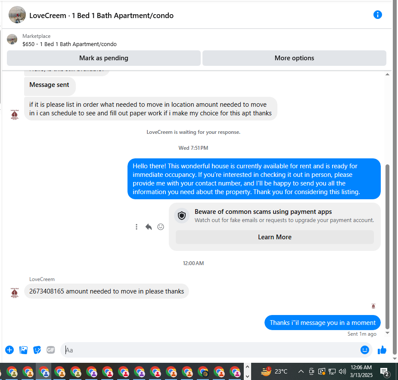Screen dimensions: 398x380
Task: Open the taskbar volume control
Action: click(342, 372)
